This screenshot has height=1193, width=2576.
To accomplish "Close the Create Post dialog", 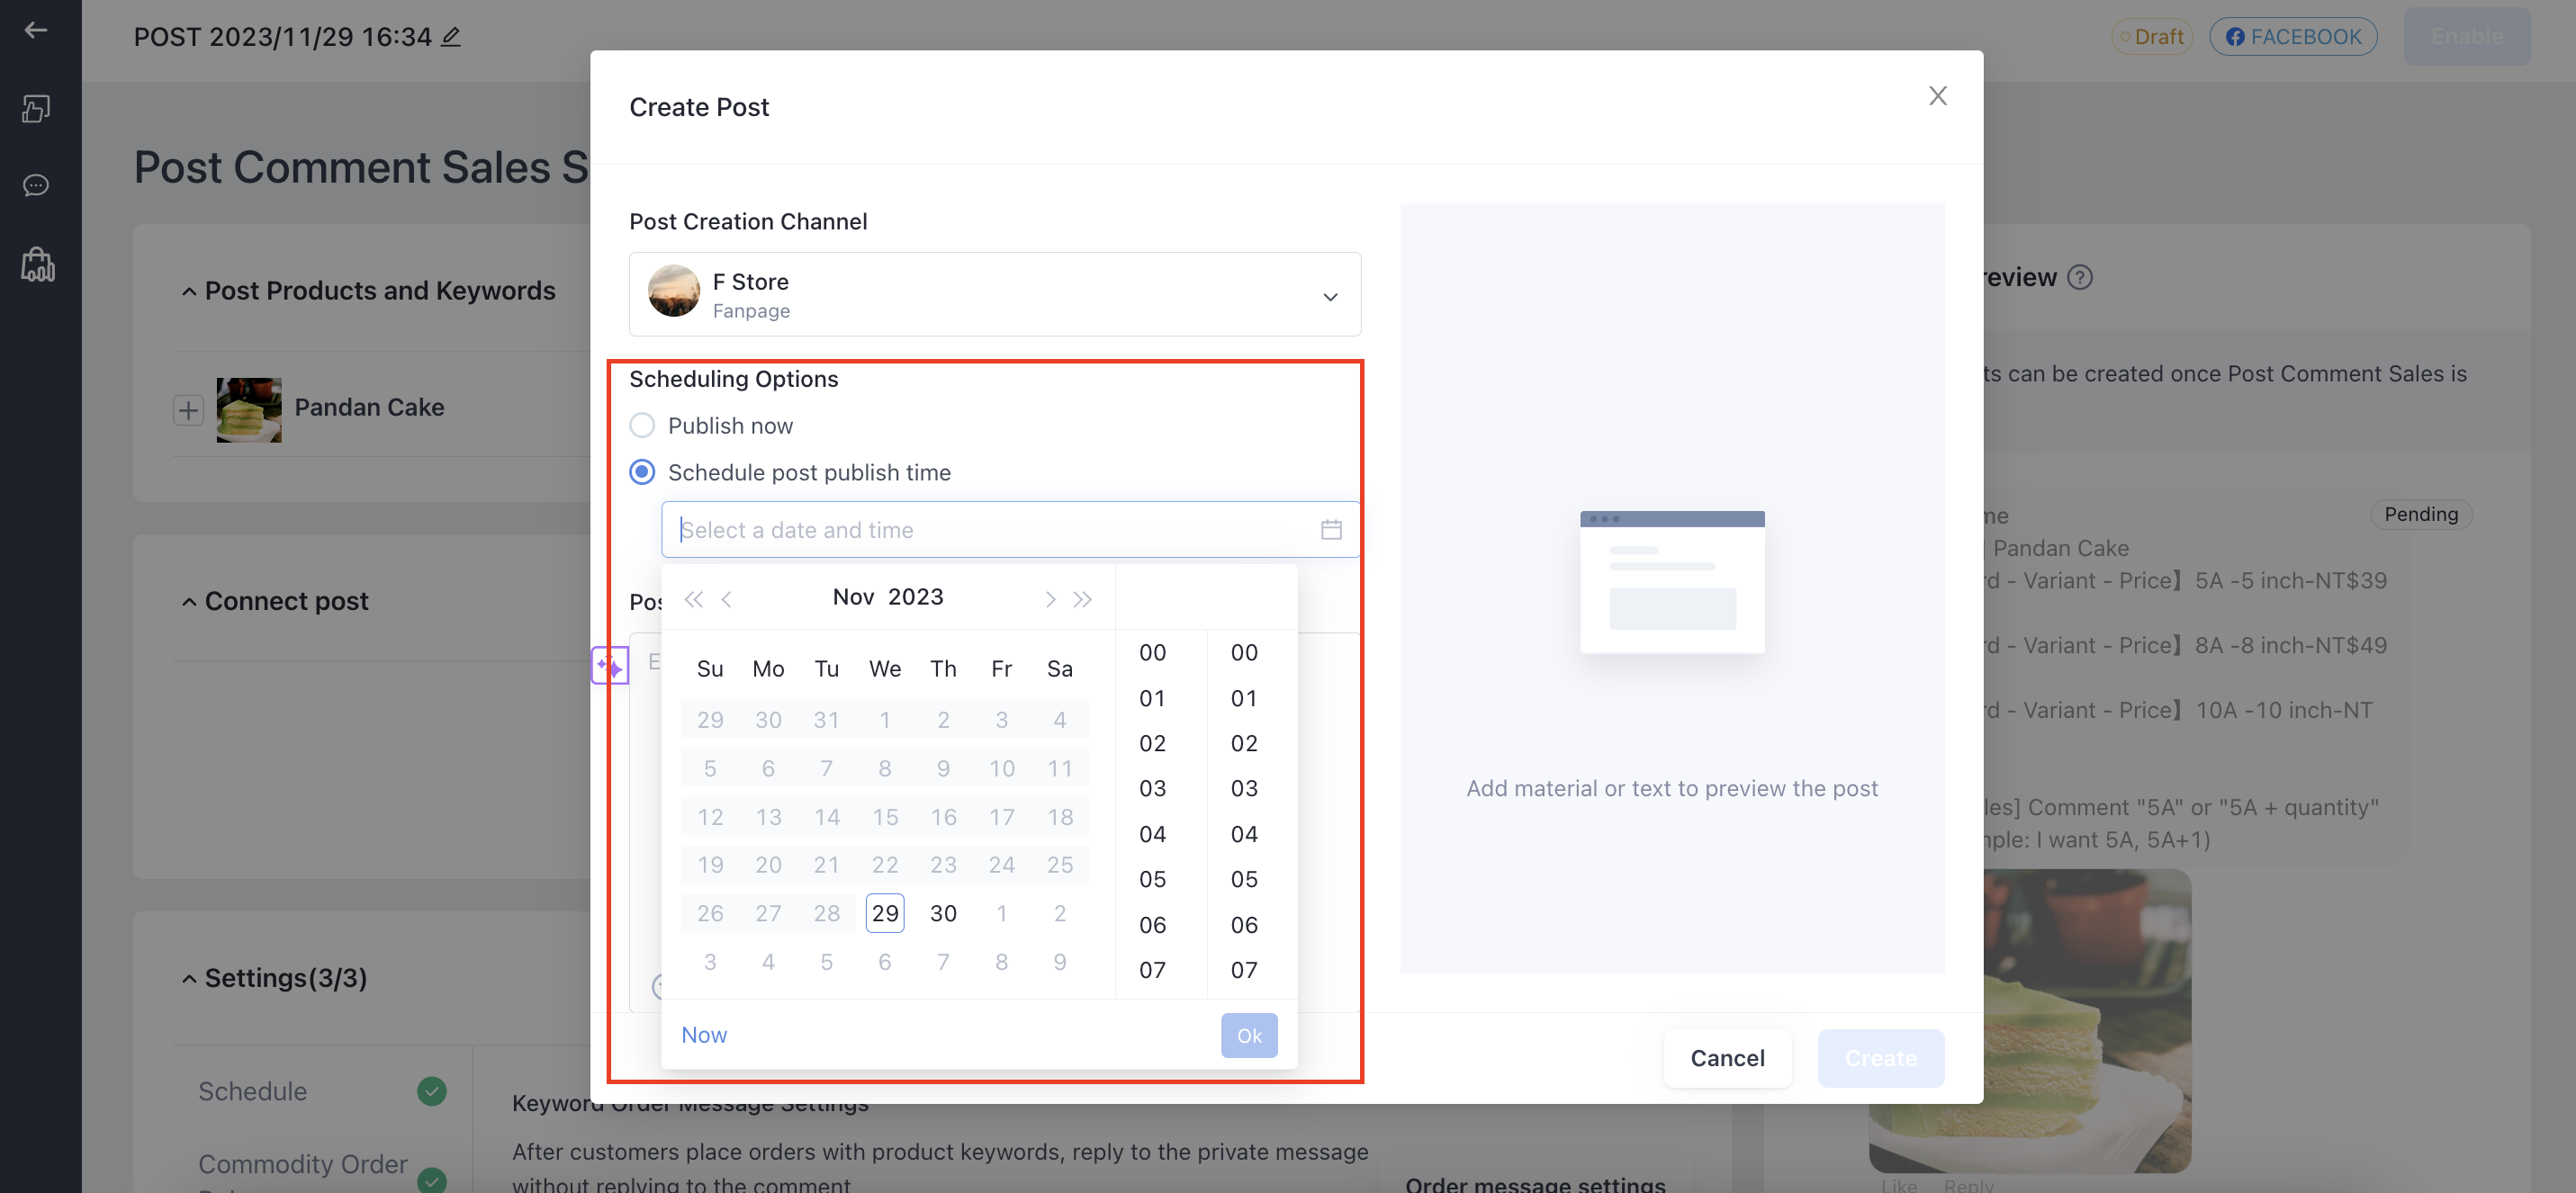I will 1937,96.
